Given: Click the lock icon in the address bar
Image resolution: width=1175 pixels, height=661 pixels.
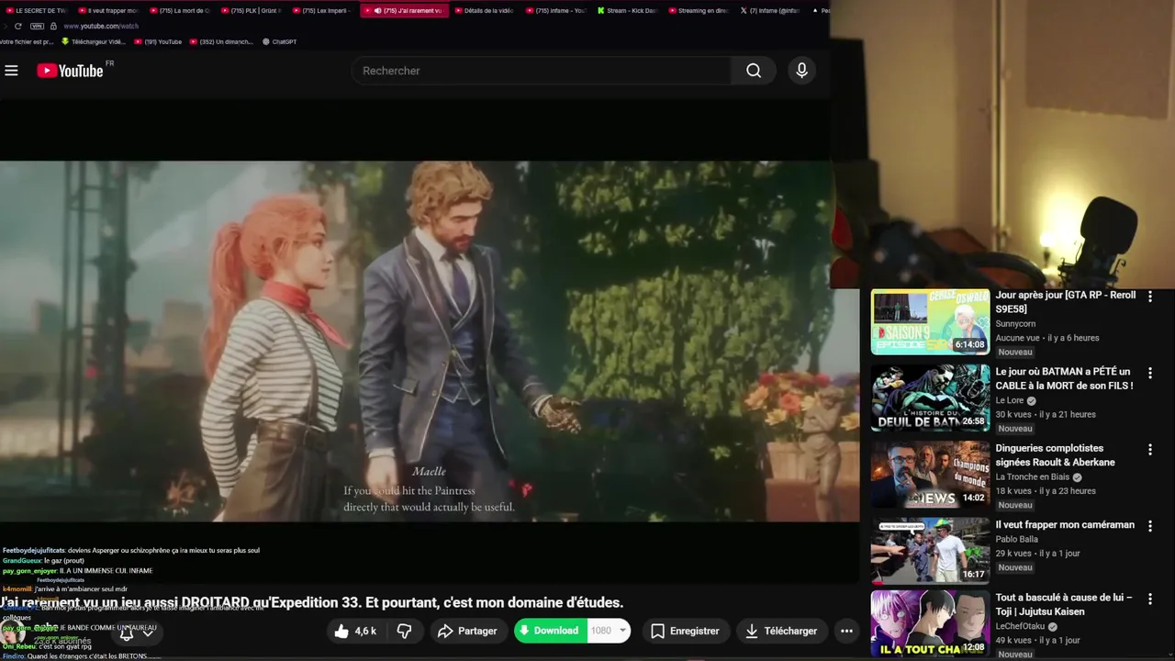Looking at the screenshot, I should (53, 26).
